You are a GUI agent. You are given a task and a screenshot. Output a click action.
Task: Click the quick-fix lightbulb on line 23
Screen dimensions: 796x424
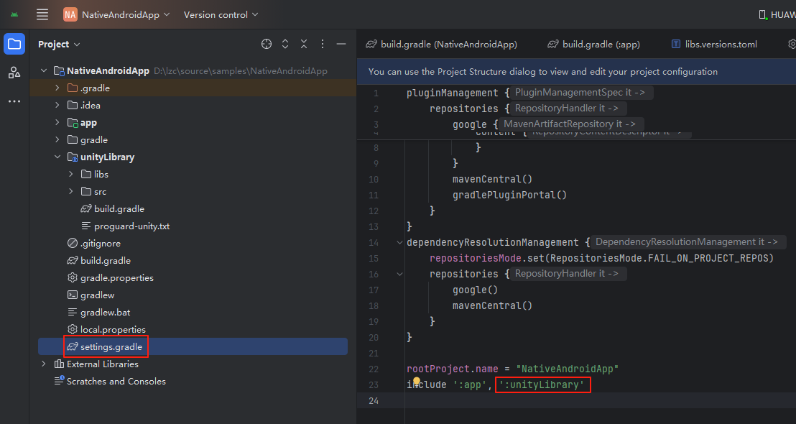coord(416,381)
